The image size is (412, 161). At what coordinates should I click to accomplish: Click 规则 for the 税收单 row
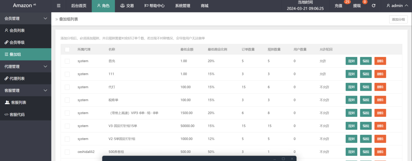(351, 100)
